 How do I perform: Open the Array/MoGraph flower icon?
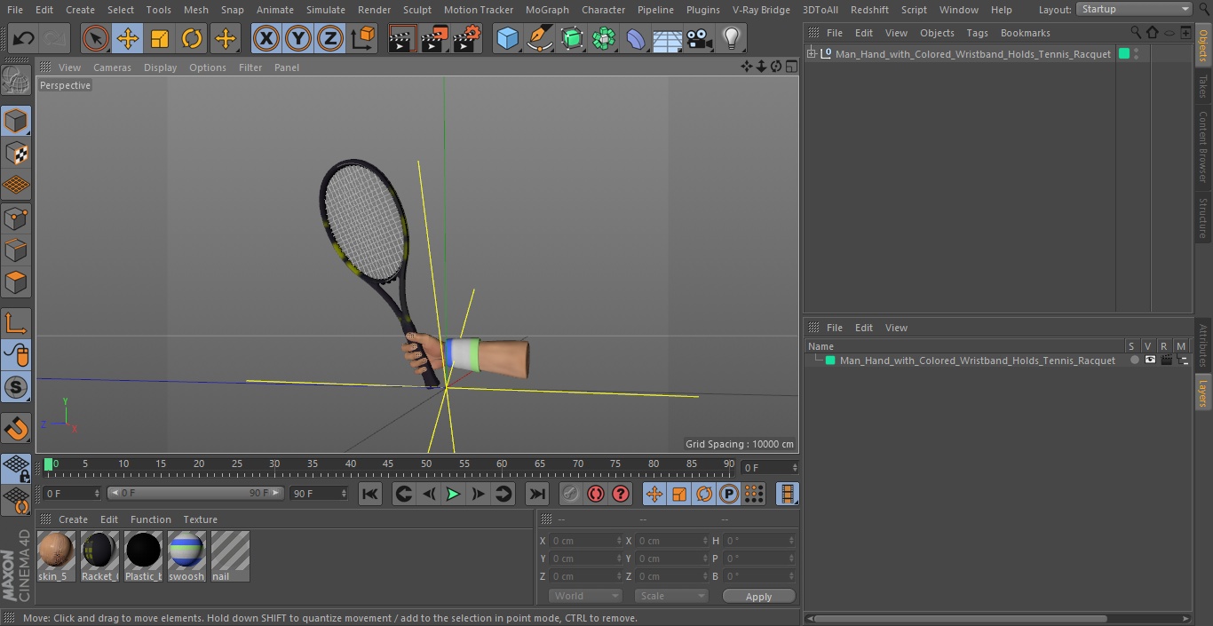[x=604, y=38]
